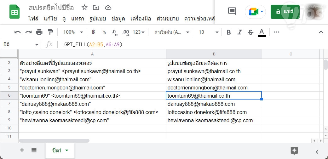This screenshot has height=159, width=328.
Task: Open the เครื่องมือ menu
Action: click(x=141, y=19)
